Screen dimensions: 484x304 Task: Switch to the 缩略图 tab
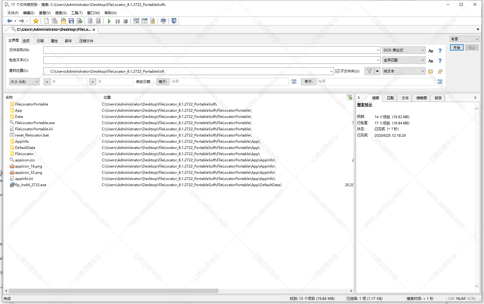tap(421, 98)
